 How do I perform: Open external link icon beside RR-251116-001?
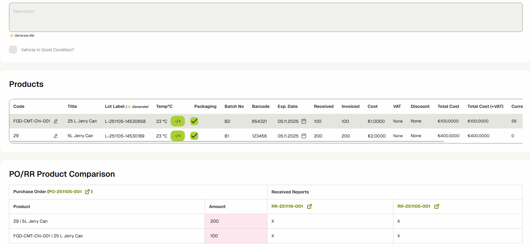click(x=309, y=206)
